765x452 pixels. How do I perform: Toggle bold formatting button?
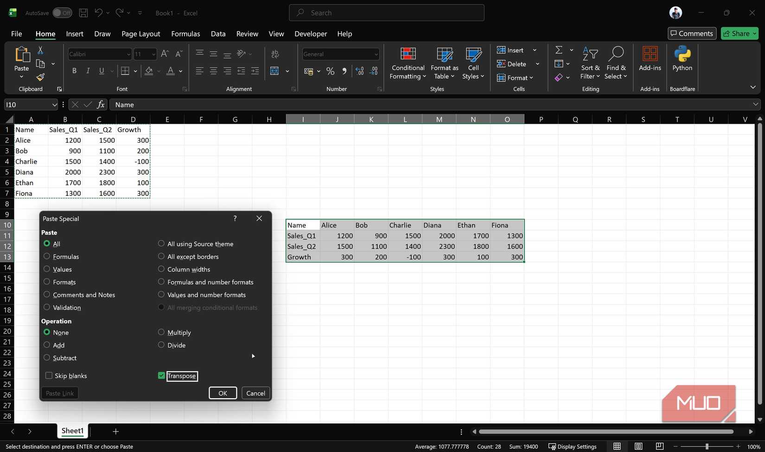(74, 71)
